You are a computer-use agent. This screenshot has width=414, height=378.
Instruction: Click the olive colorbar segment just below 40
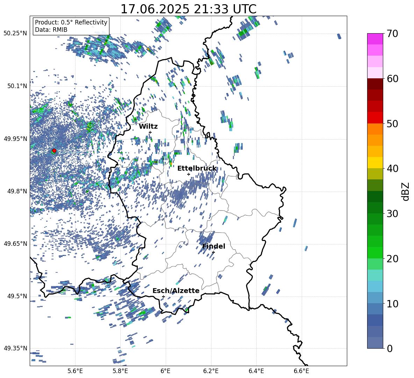[x=375, y=174]
